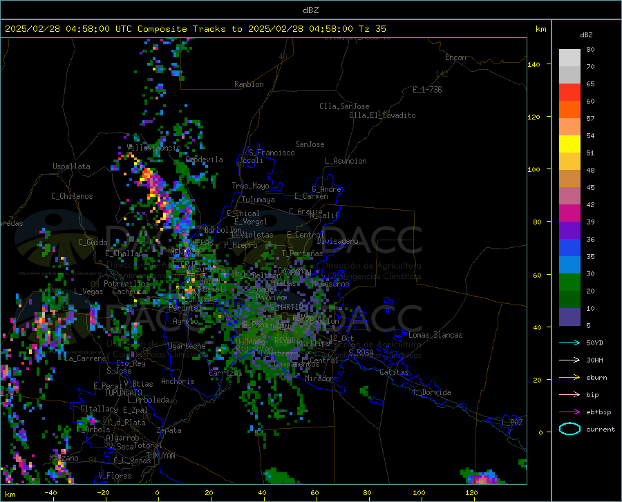Click the 'C_Guido' map label

(x=93, y=242)
